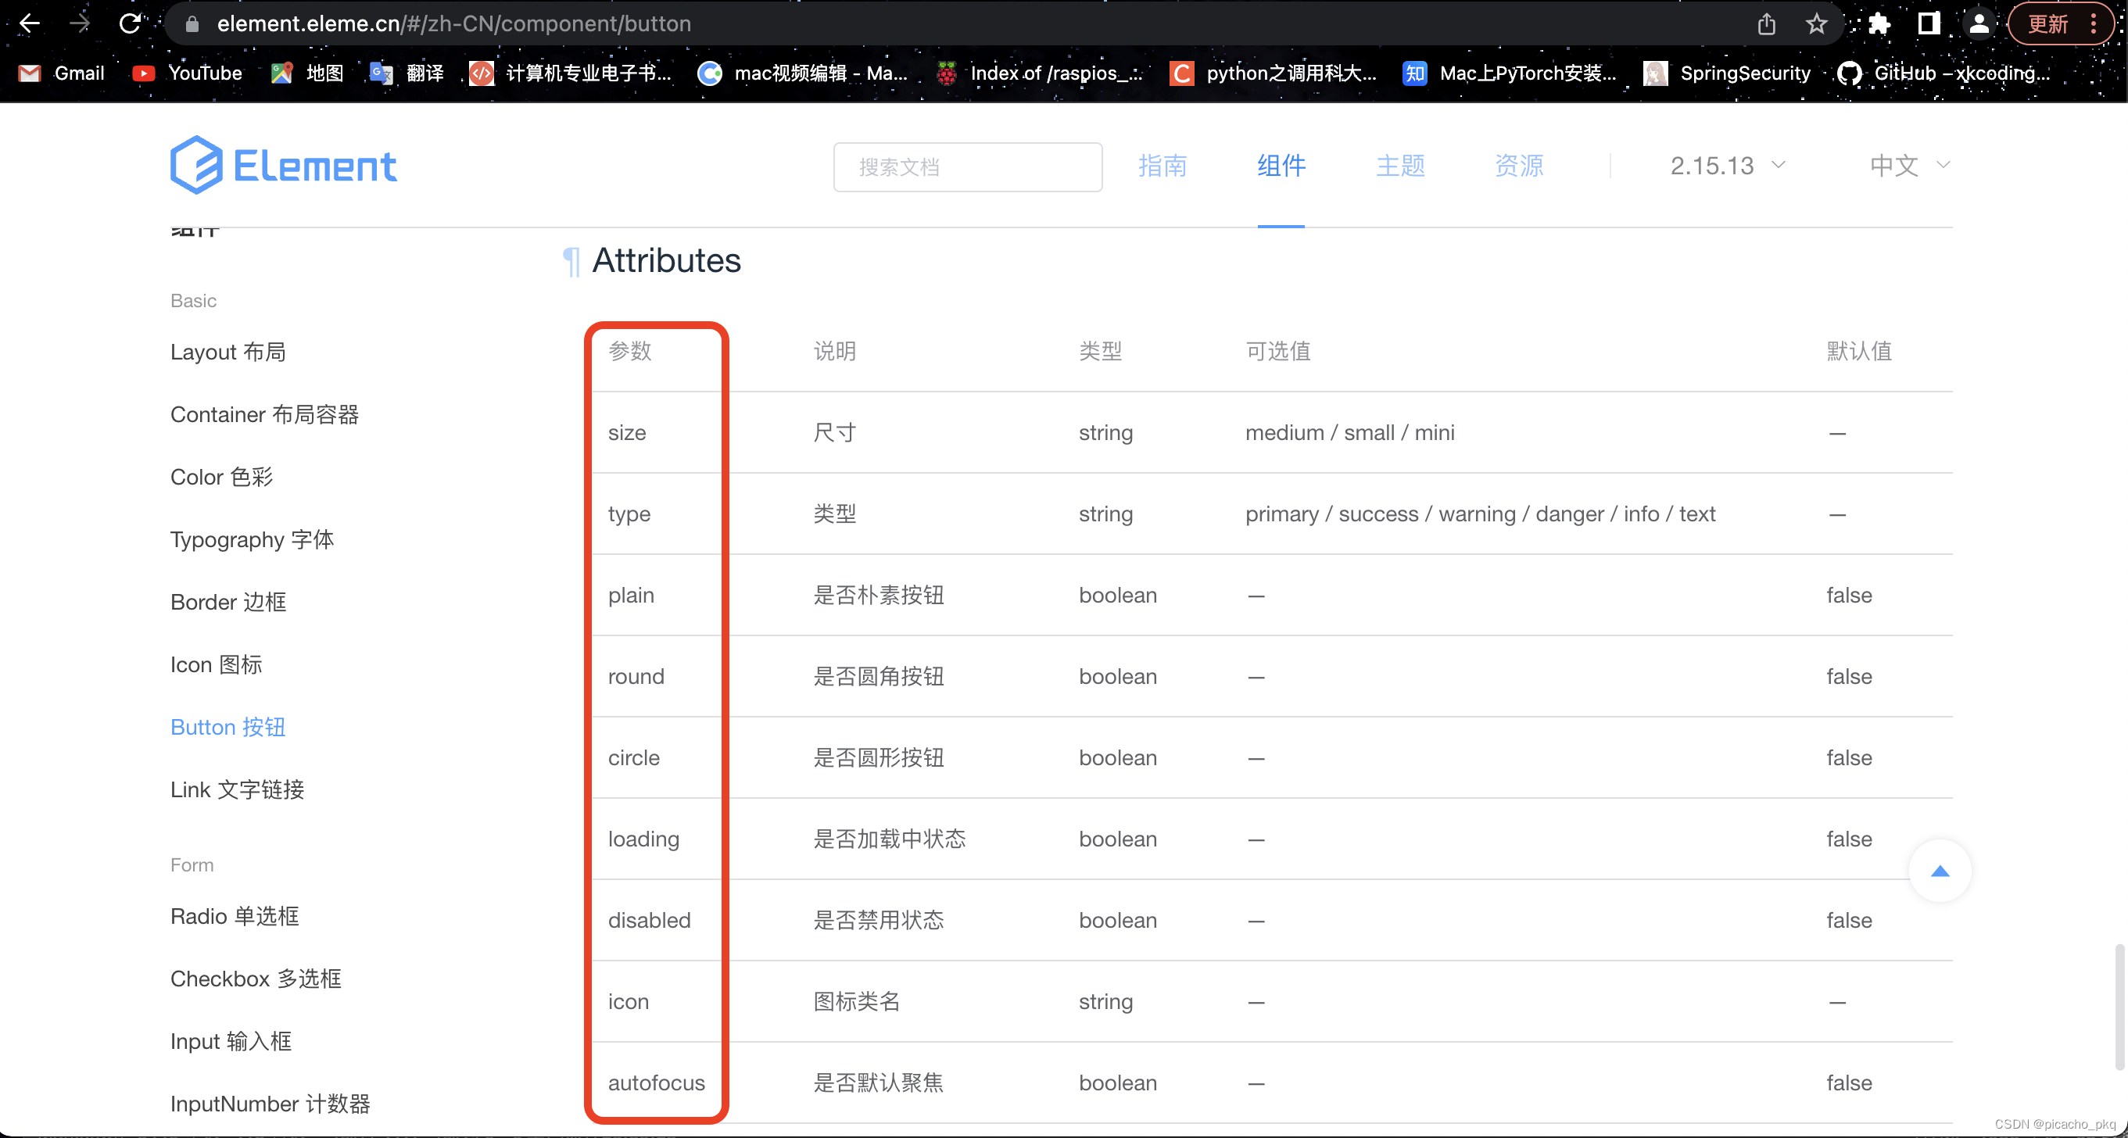Screen dimensions: 2128x1138
Task: Open Input 输入框 in the sidebar
Action: (231, 1042)
